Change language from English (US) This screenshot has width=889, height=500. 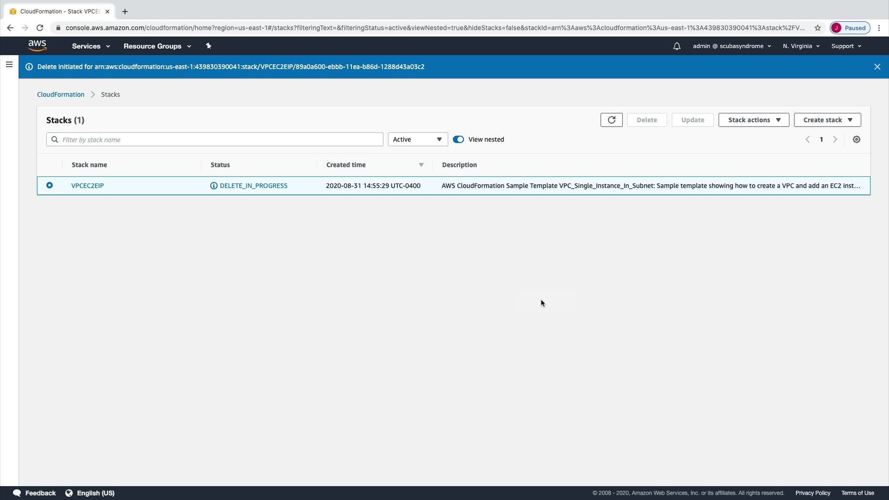point(90,493)
